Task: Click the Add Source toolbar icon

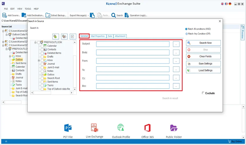Action: (x=4, y=15)
